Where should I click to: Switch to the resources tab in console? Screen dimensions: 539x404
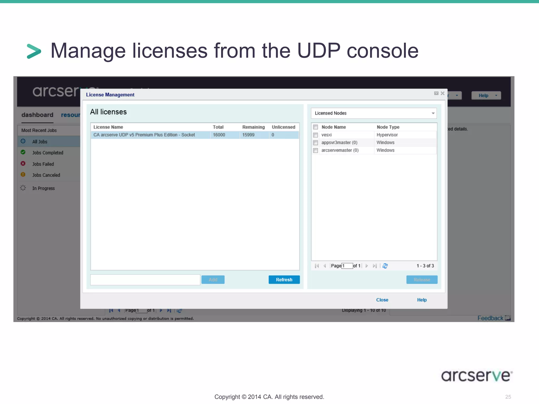[x=71, y=115]
